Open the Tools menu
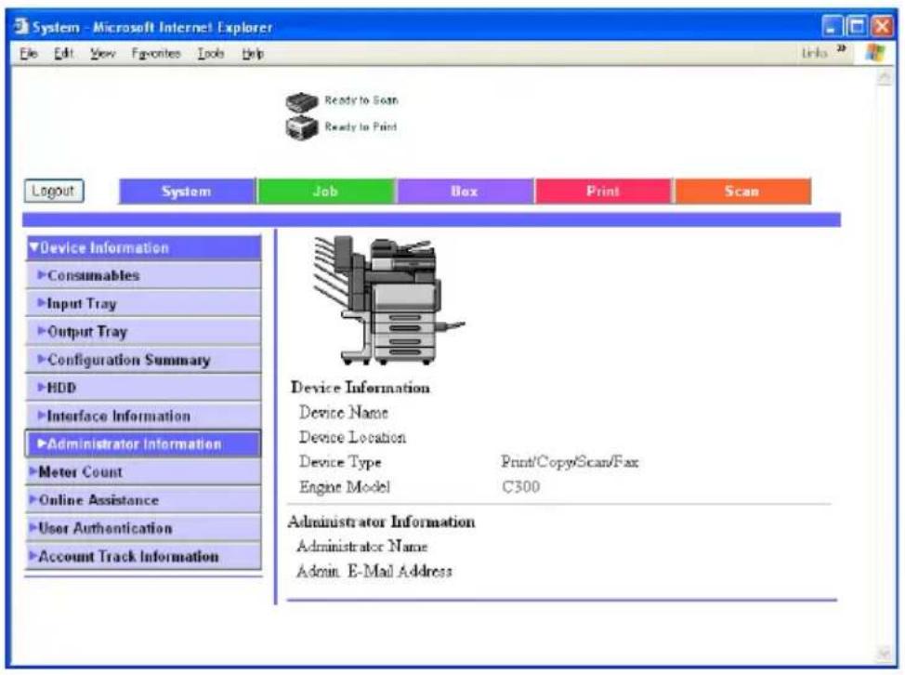The width and height of the screenshot is (905, 675). 211,54
